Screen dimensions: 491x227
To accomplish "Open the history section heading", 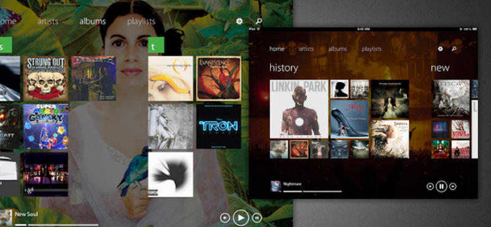I will click(x=284, y=68).
